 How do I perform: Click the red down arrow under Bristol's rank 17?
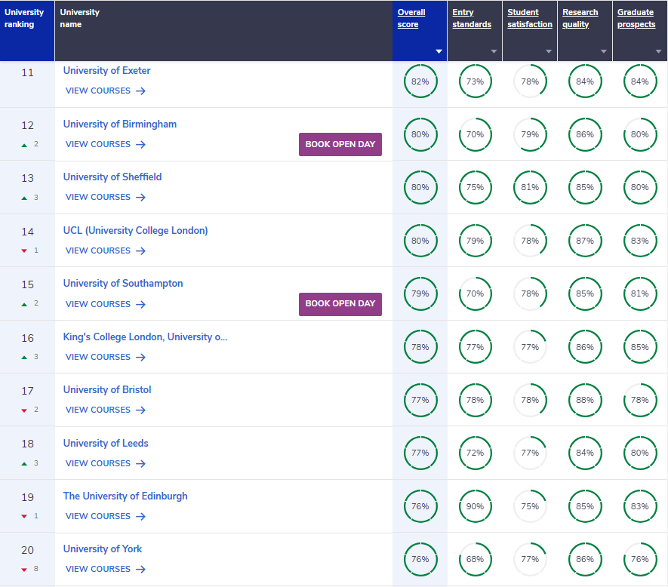point(24,410)
